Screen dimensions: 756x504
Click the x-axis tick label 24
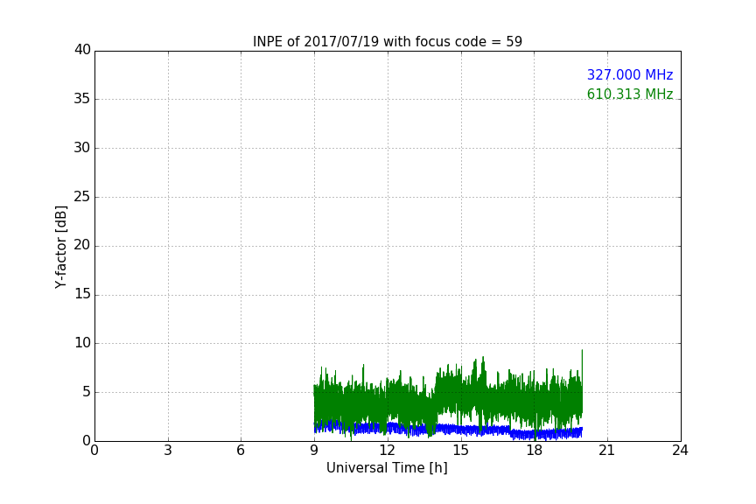680,451
